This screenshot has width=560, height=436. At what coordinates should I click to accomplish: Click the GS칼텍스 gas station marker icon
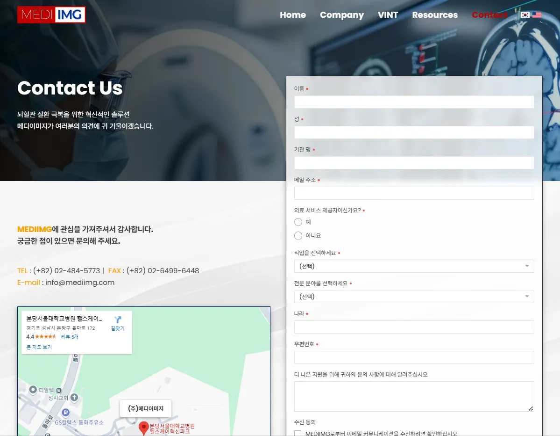tap(65, 413)
